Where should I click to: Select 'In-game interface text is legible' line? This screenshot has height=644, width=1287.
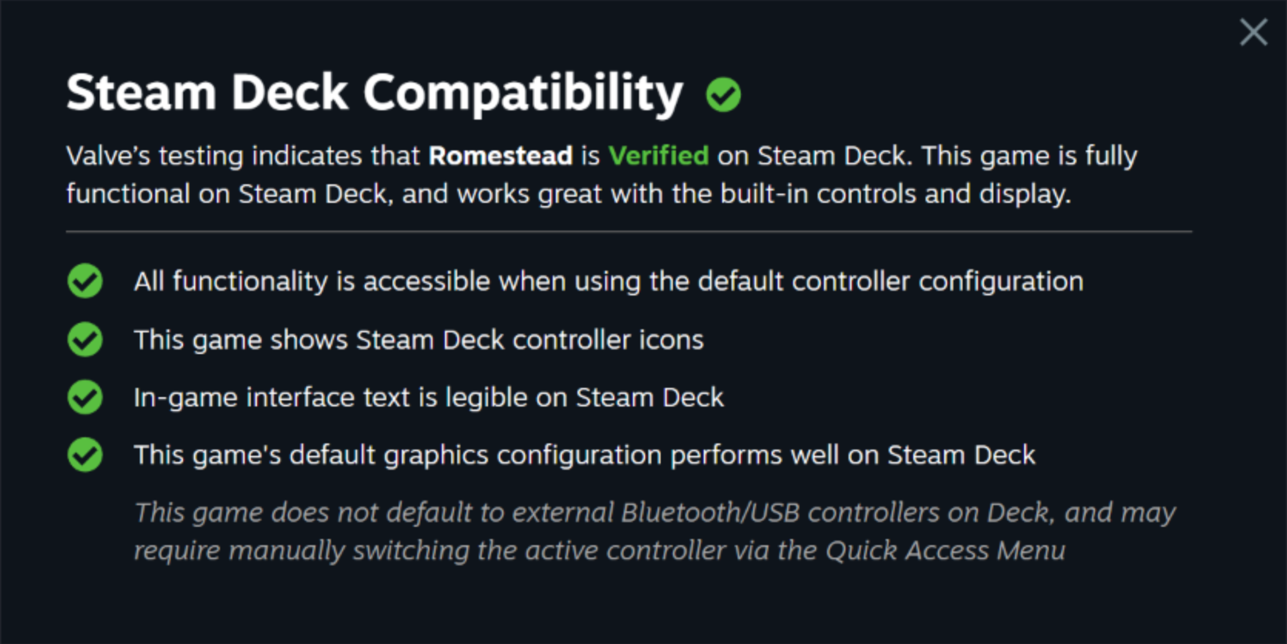click(x=429, y=397)
